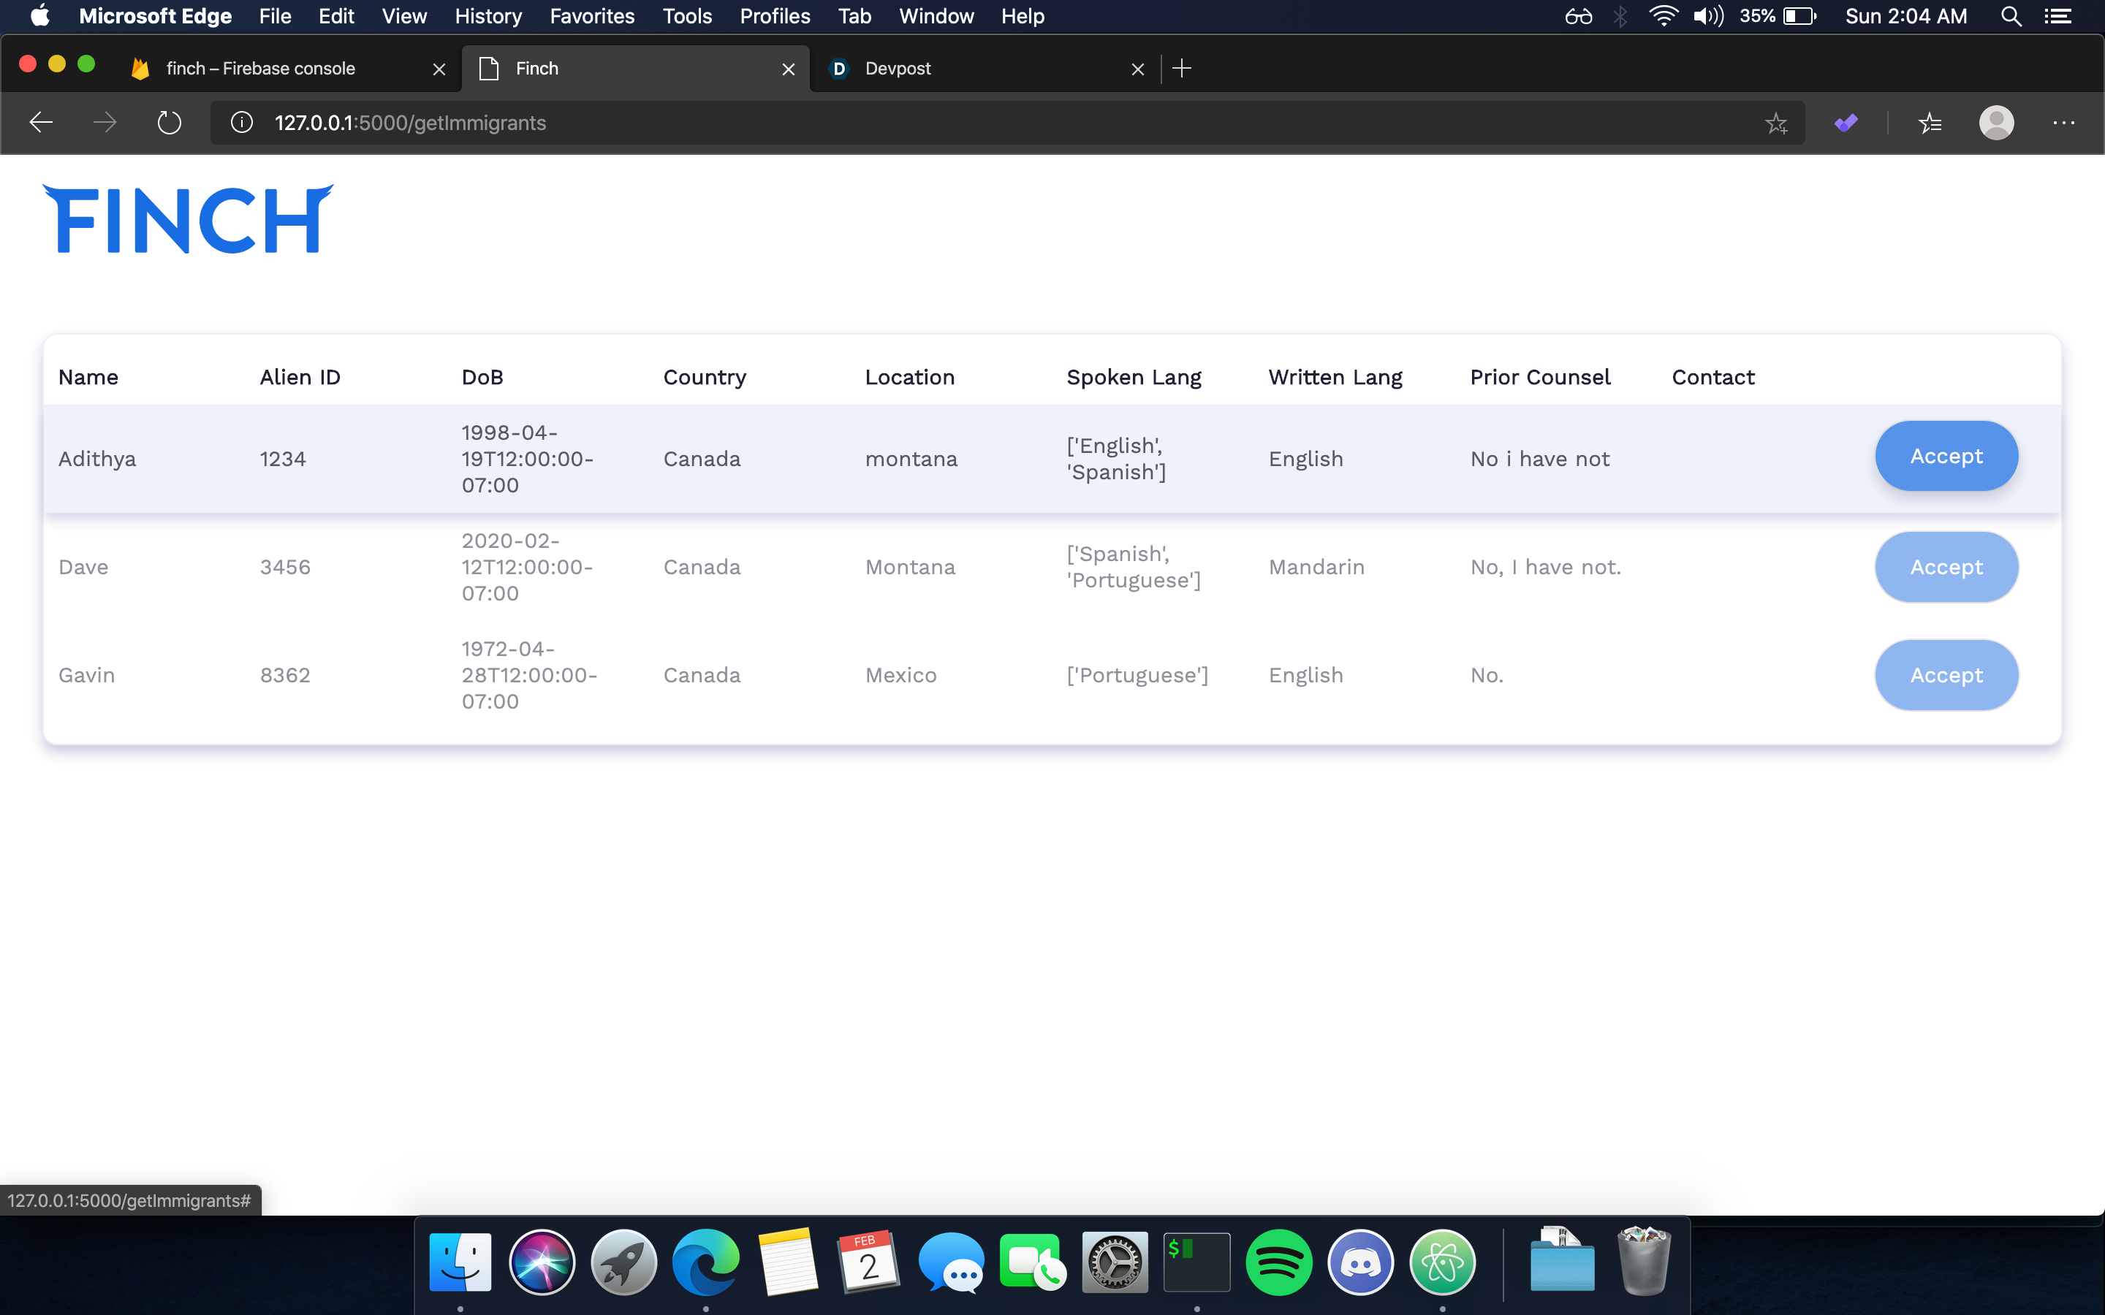
Task: Close the Devpost tab
Action: (1137, 69)
